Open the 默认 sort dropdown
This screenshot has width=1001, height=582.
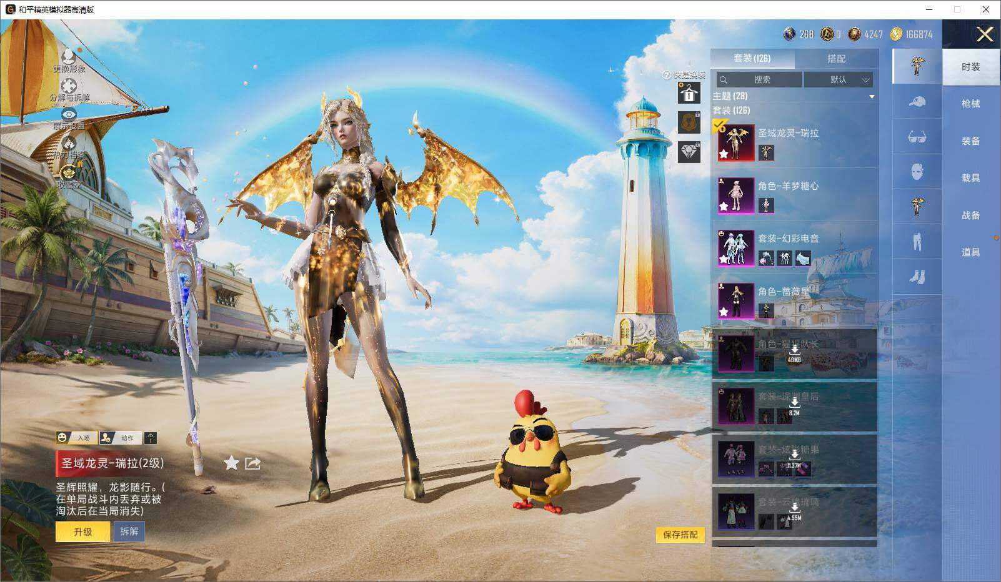(x=839, y=79)
